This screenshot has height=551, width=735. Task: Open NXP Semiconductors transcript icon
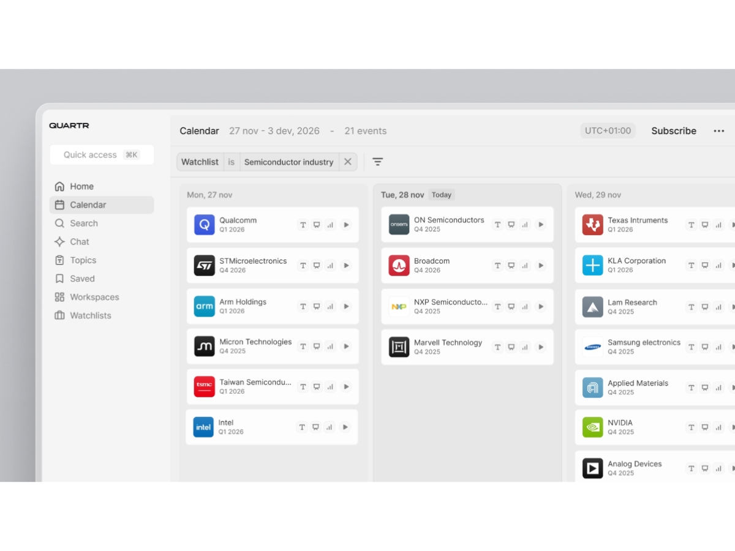[497, 306]
